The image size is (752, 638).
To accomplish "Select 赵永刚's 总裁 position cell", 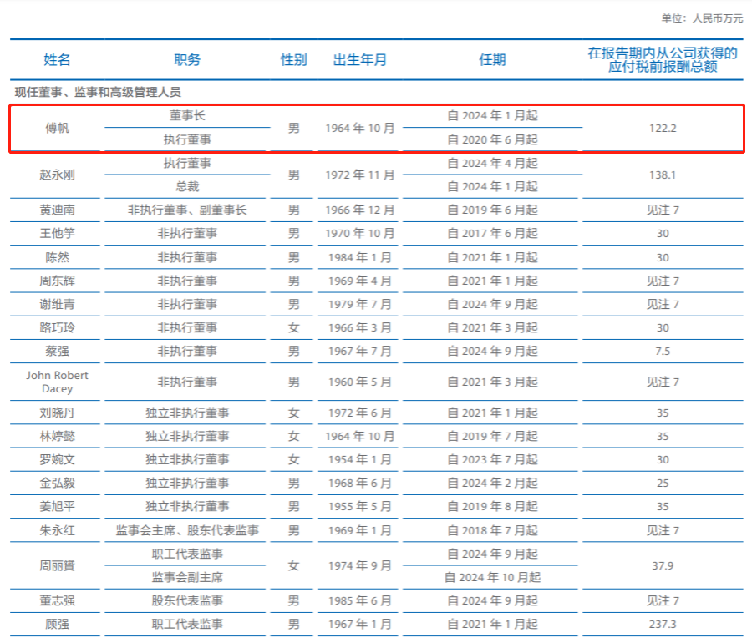I will (x=187, y=186).
